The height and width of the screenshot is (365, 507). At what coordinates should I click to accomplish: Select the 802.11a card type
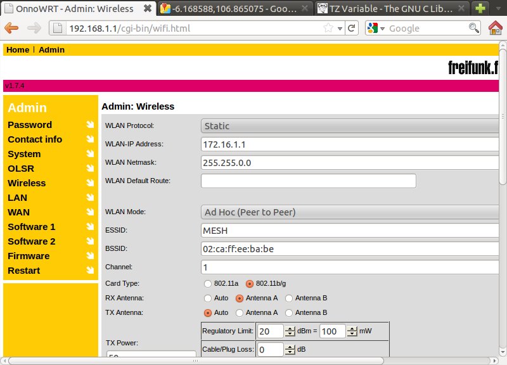pyautogui.click(x=207, y=283)
